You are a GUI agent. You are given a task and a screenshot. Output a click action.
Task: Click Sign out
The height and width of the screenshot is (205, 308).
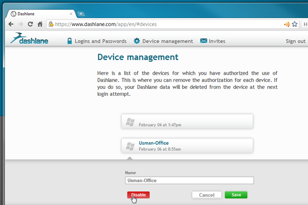(x=295, y=41)
